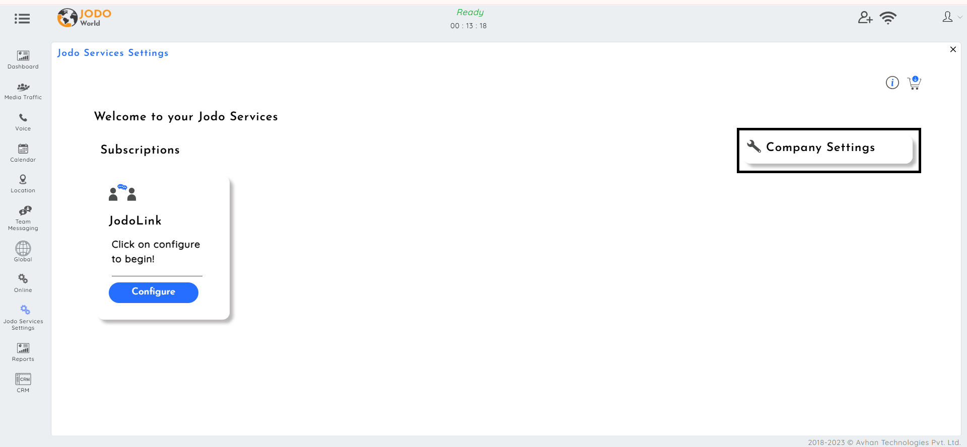Click the JodoLink people chat icon
Screen dimensions: 967x447
[x=122, y=192]
